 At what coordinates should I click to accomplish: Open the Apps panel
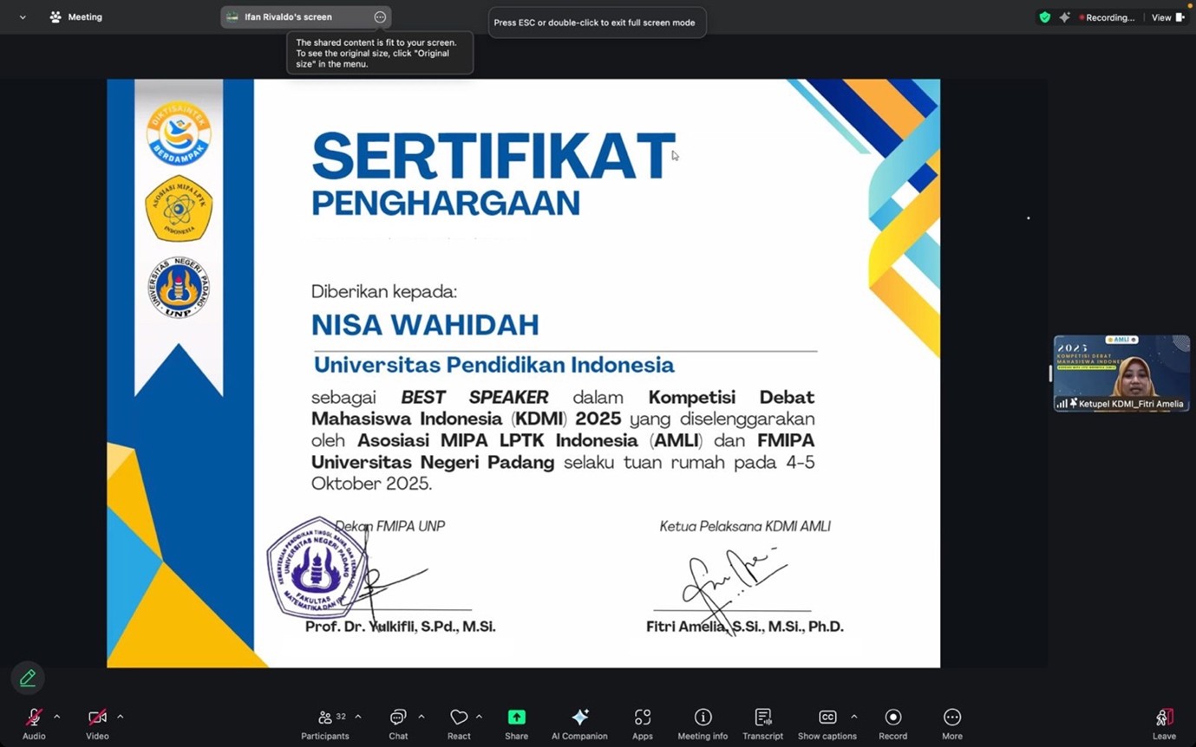(x=642, y=723)
